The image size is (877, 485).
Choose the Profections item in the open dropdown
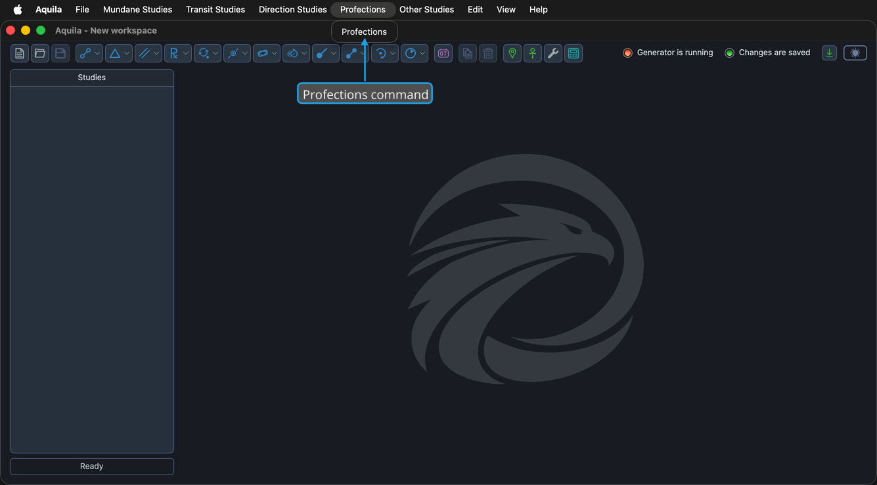(365, 32)
